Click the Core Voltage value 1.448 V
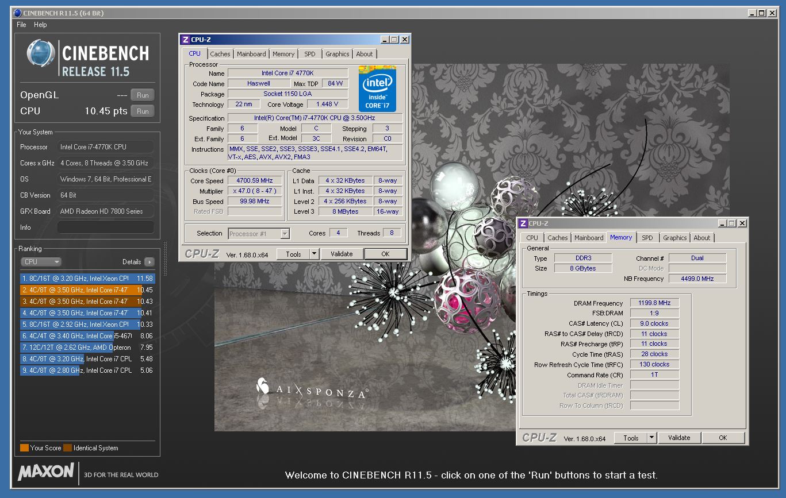Image resolution: width=786 pixels, height=498 pixels. (327, 104)
